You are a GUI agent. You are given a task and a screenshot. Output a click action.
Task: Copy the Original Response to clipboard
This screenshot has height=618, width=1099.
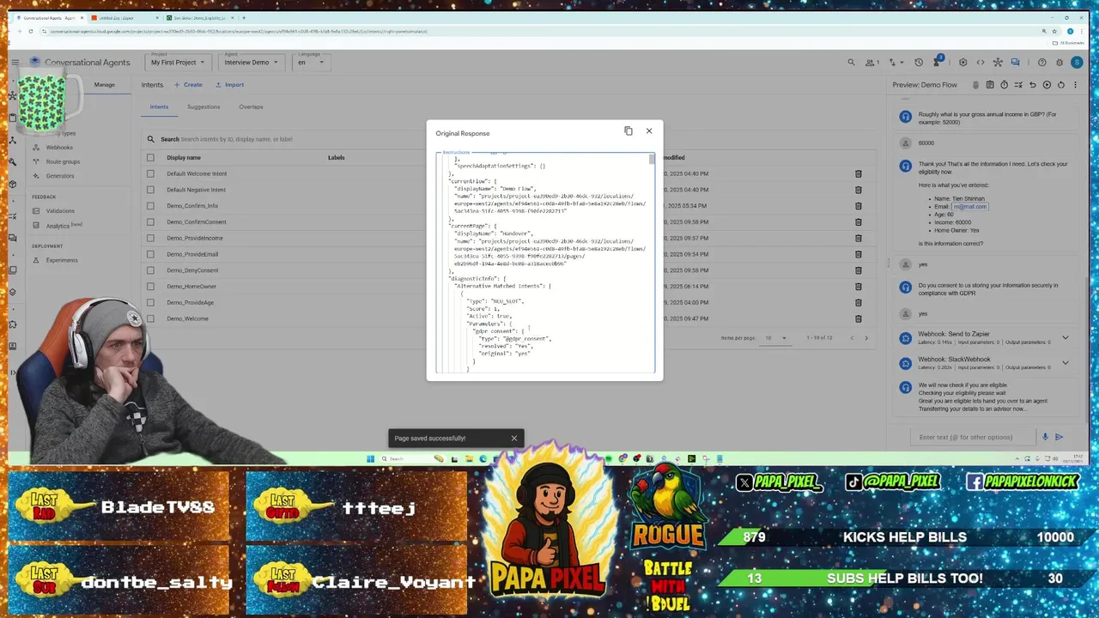coord(628,131)
